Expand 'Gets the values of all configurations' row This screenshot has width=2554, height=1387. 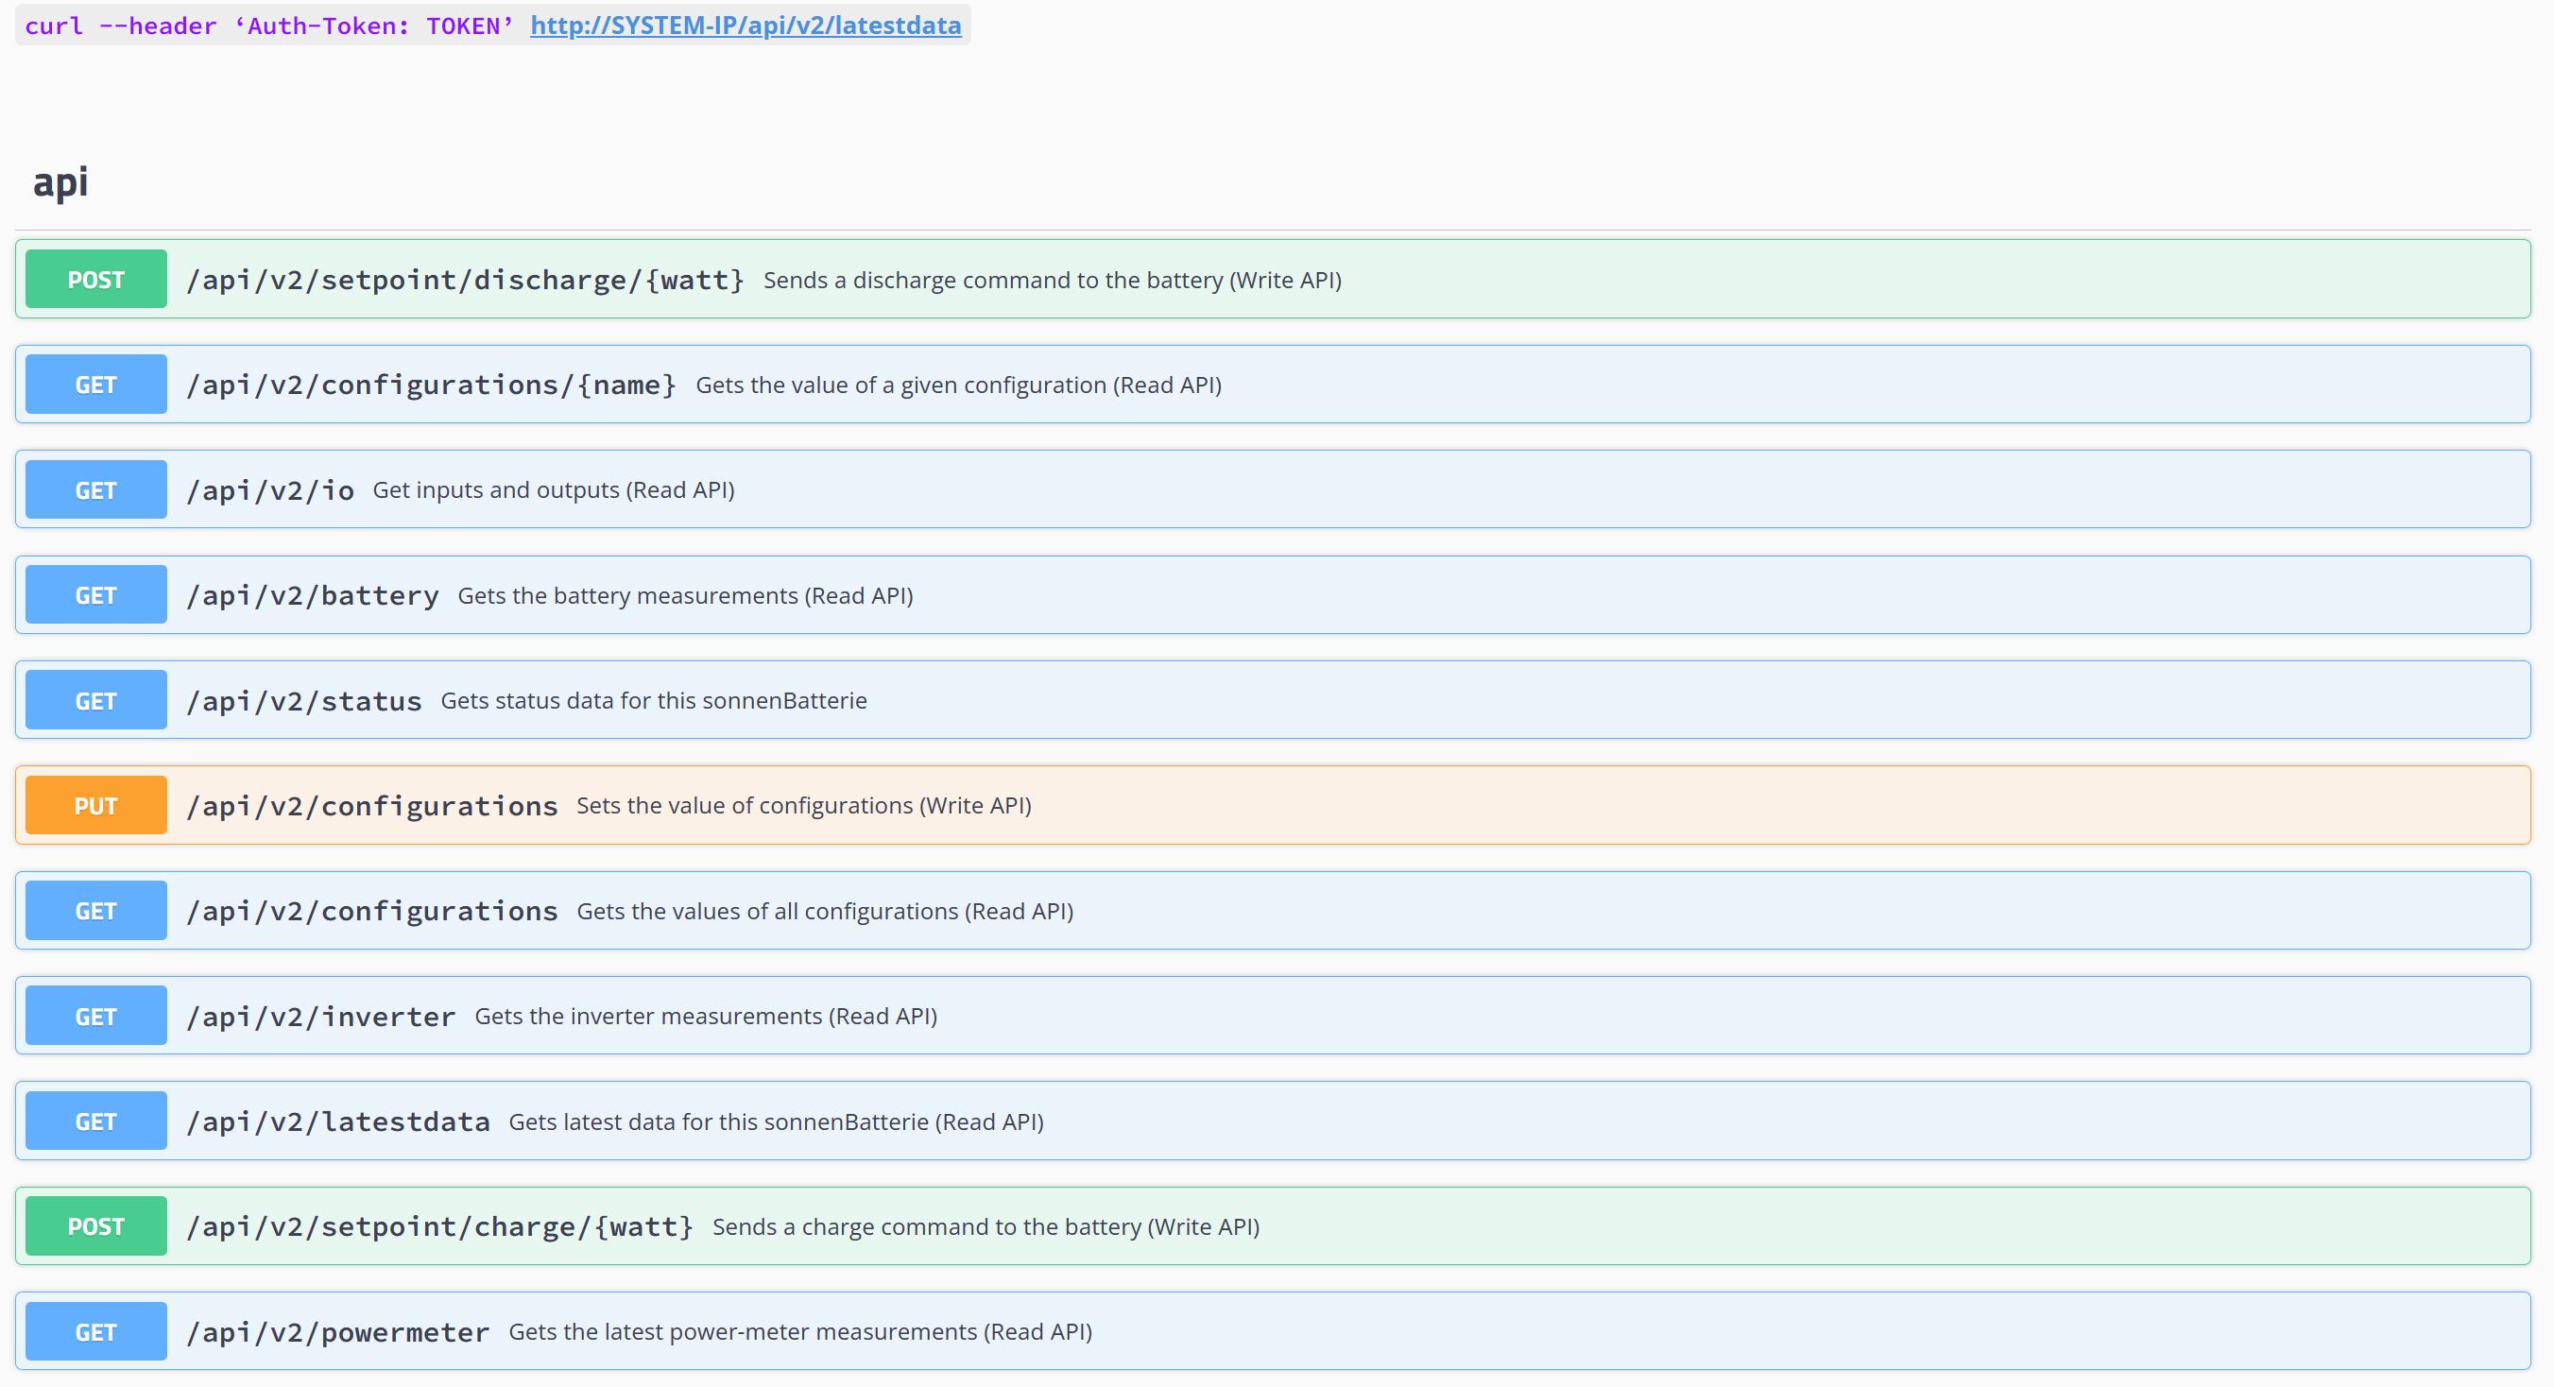[x=824, y=911]
